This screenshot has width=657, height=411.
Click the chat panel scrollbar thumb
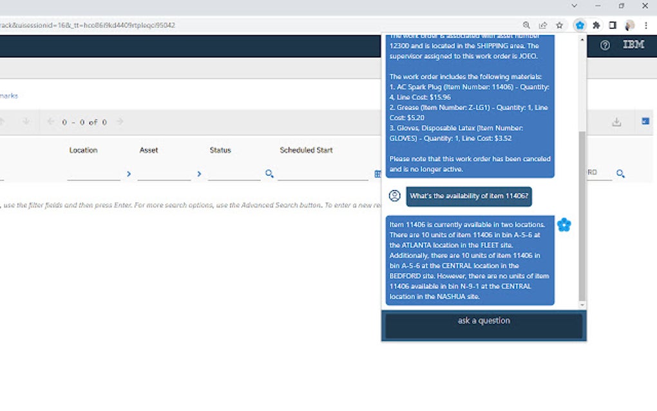(582, 216)
